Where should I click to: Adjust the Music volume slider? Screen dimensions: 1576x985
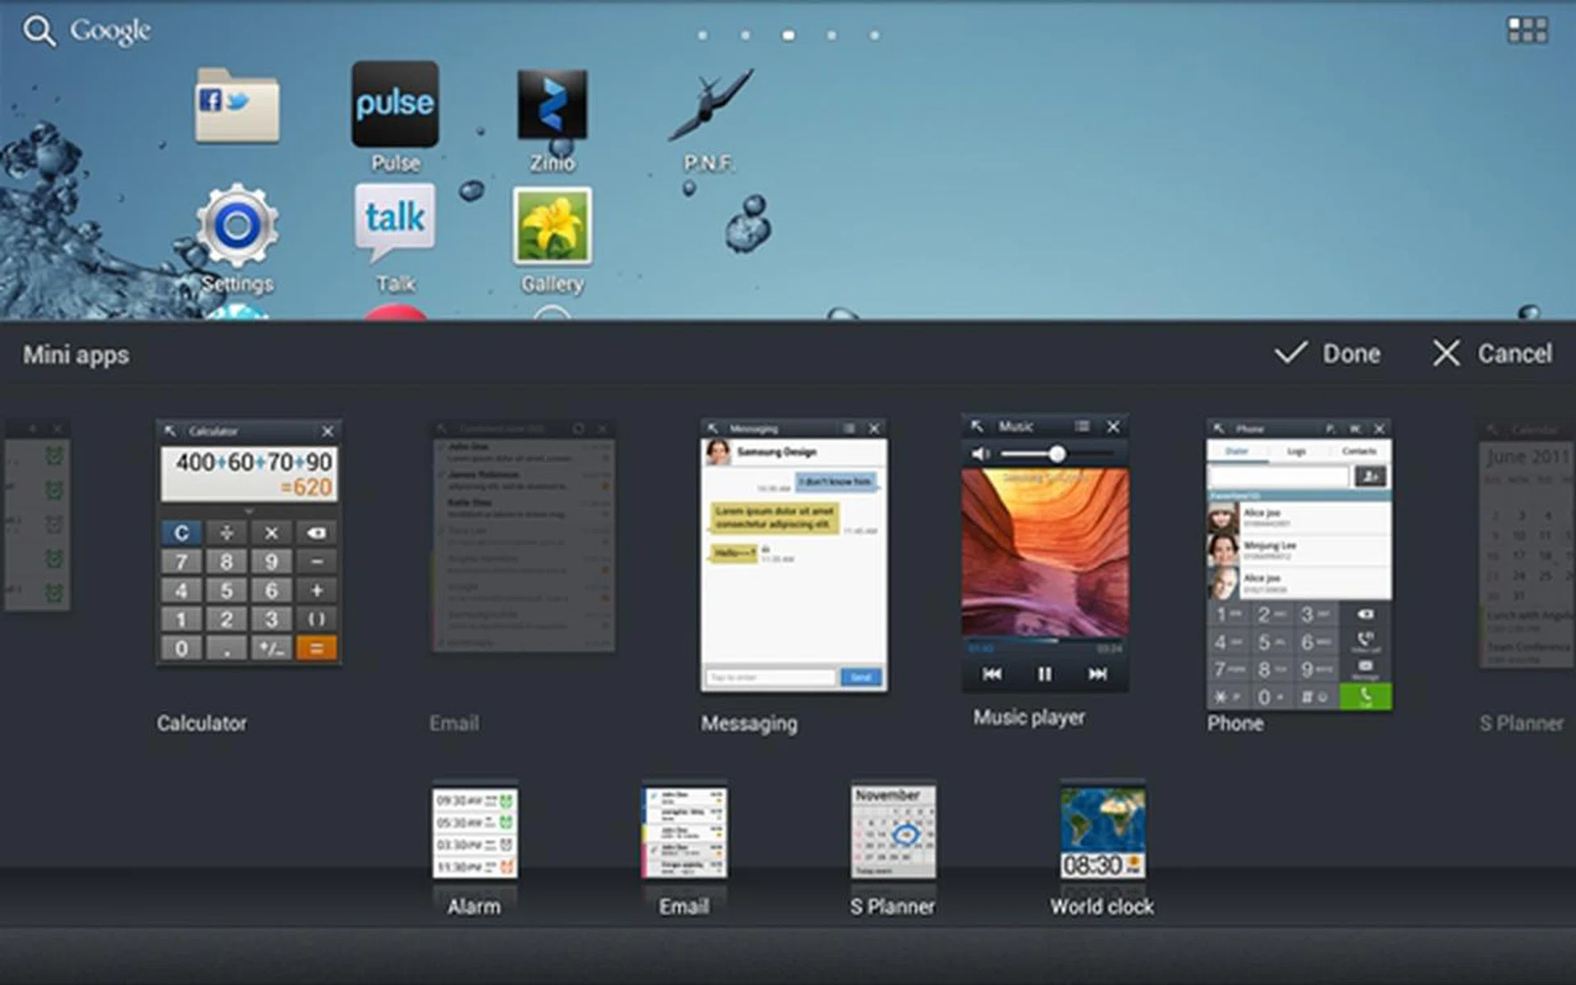1057,454
